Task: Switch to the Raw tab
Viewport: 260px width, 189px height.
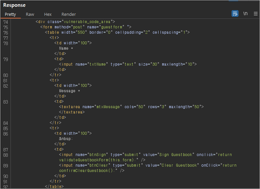Action: (x=30, y=14)
